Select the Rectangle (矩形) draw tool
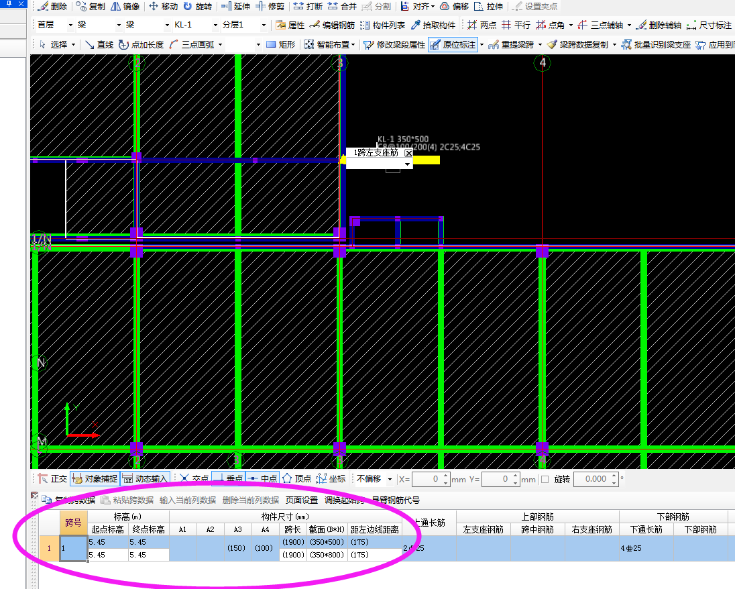 [281, 44]
